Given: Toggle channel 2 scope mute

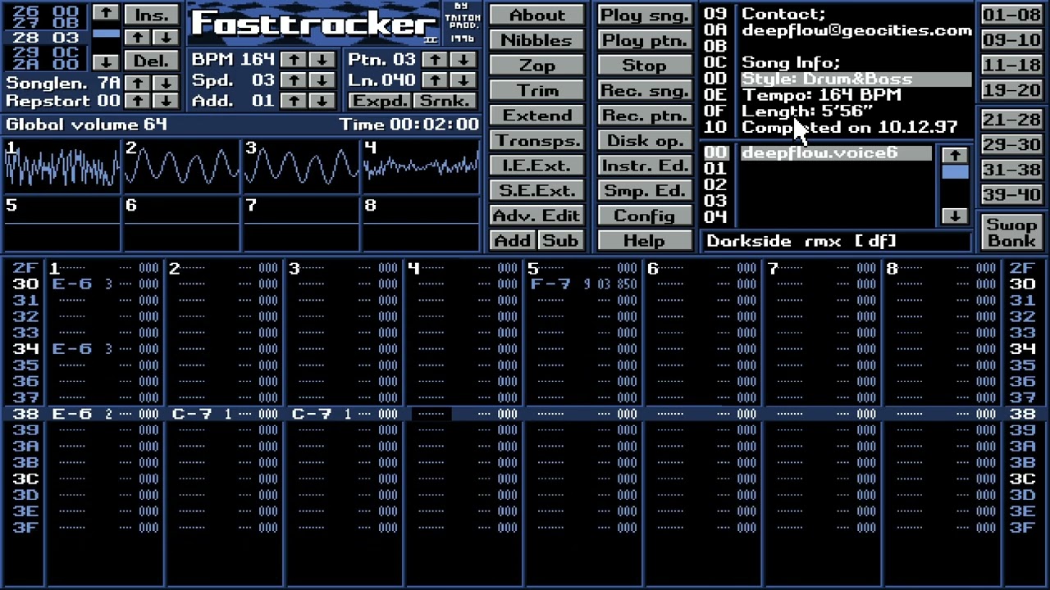Looking at the screenshot, I should 181,167.
